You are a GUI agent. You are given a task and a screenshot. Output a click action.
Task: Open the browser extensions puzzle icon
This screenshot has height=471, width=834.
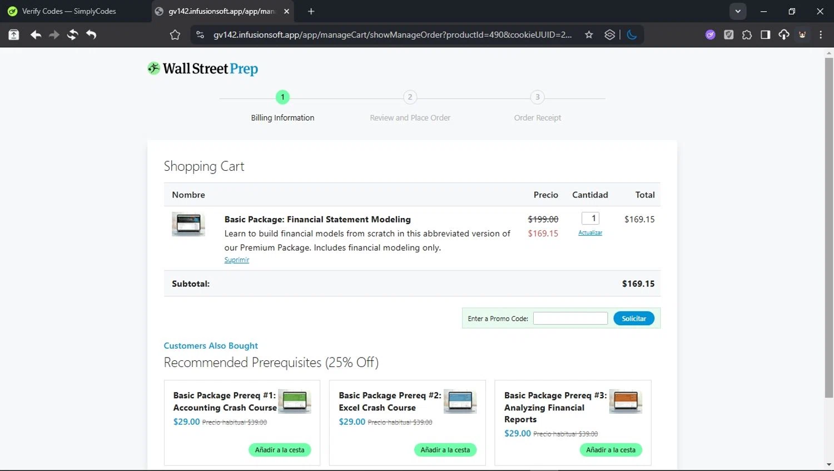click(x=747, y=35)
